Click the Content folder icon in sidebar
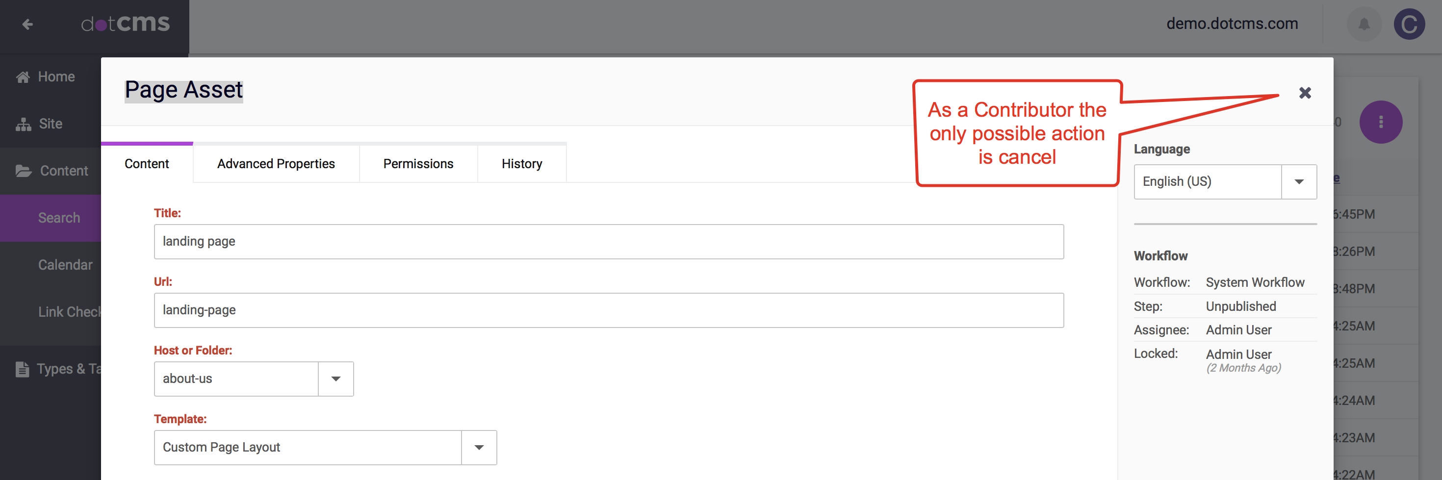The height and width of the screenshot is (480, 1442). click(x=24, y=171)
